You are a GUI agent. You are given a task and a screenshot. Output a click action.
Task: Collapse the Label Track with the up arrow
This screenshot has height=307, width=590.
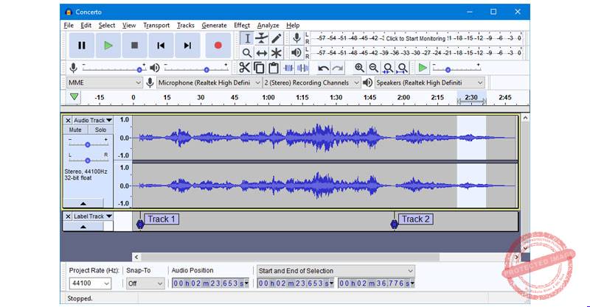point(83,227)
